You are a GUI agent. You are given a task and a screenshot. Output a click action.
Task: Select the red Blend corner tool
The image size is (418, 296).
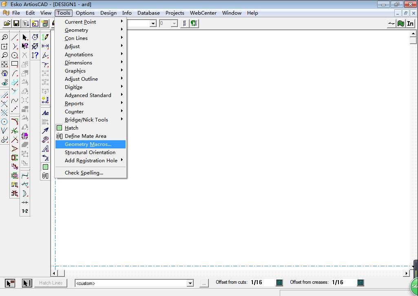pyautogui.click(x=15, y=121)
